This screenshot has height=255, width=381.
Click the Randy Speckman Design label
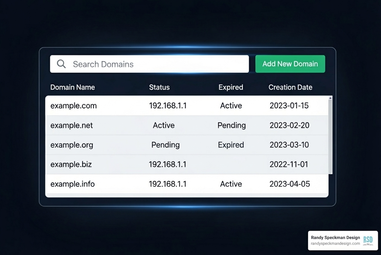[x=335, y=238]
